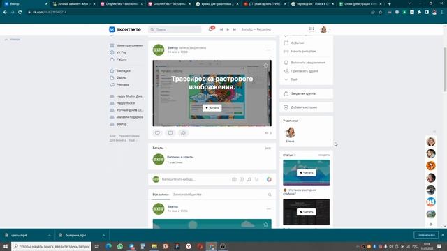The width and height of the screenshot is (447, 251).
Task: Skip to next track in header player
Action: click(235, 29)
